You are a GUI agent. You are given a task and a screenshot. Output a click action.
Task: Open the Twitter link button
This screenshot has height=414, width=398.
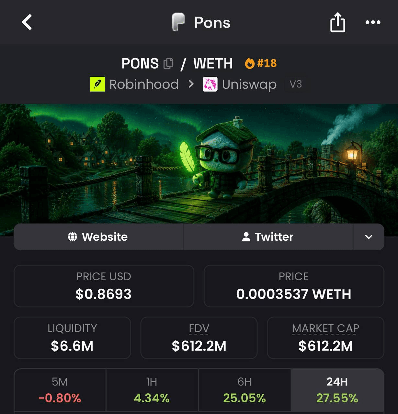pos(268,237)
